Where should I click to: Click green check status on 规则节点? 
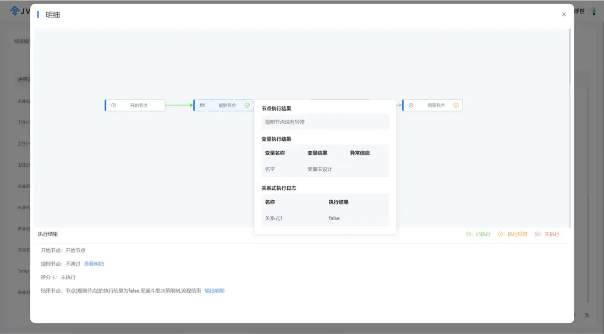click(247, 105)
